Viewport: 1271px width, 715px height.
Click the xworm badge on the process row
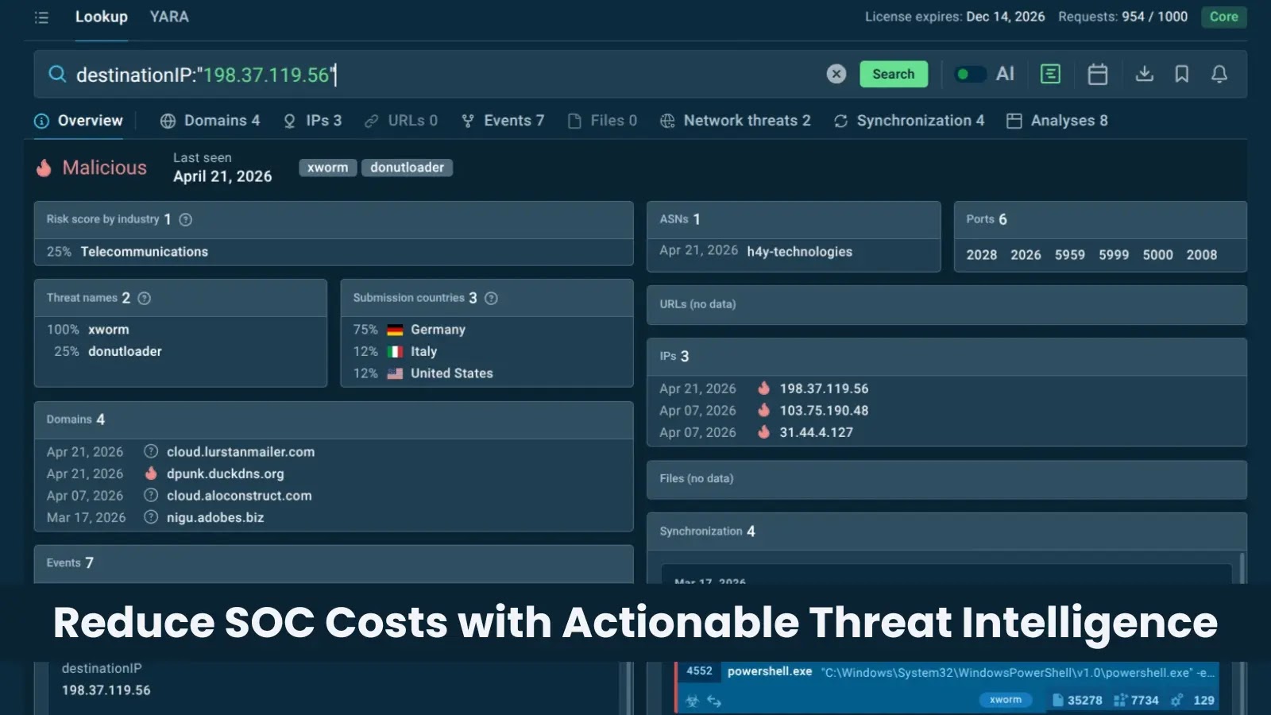coord(1005,700)
